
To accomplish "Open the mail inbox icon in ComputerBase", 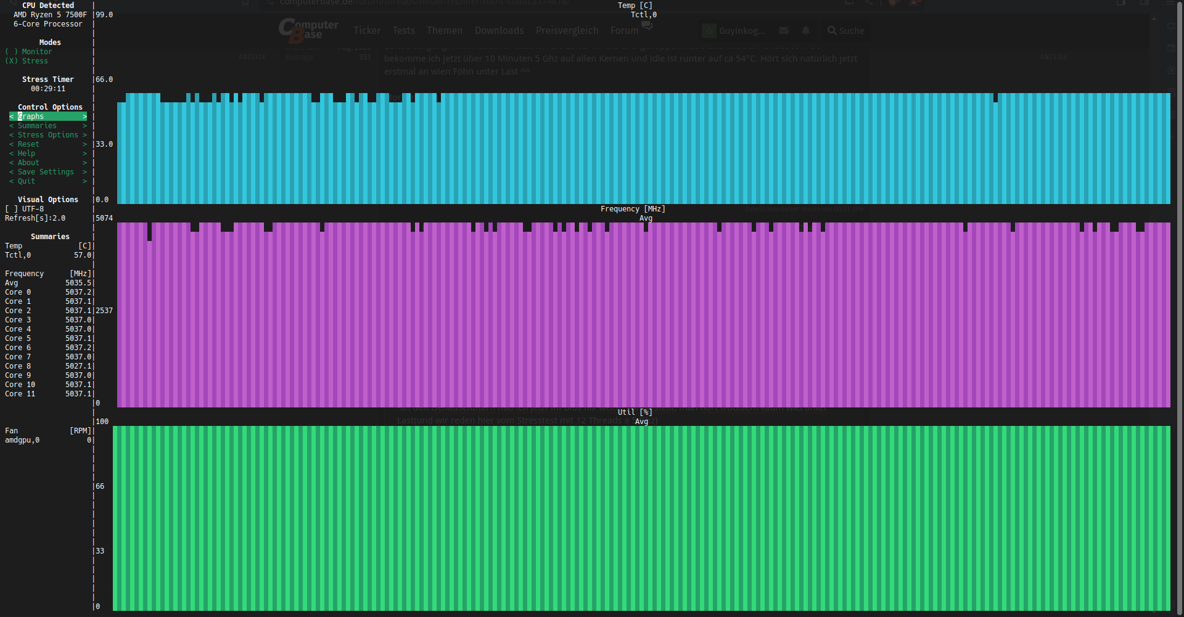I will coord(784,30).
